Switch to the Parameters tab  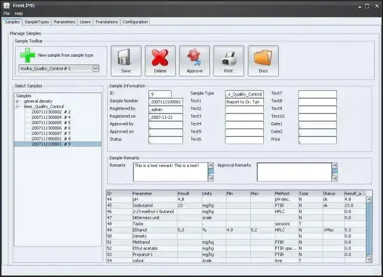(64, 22)
